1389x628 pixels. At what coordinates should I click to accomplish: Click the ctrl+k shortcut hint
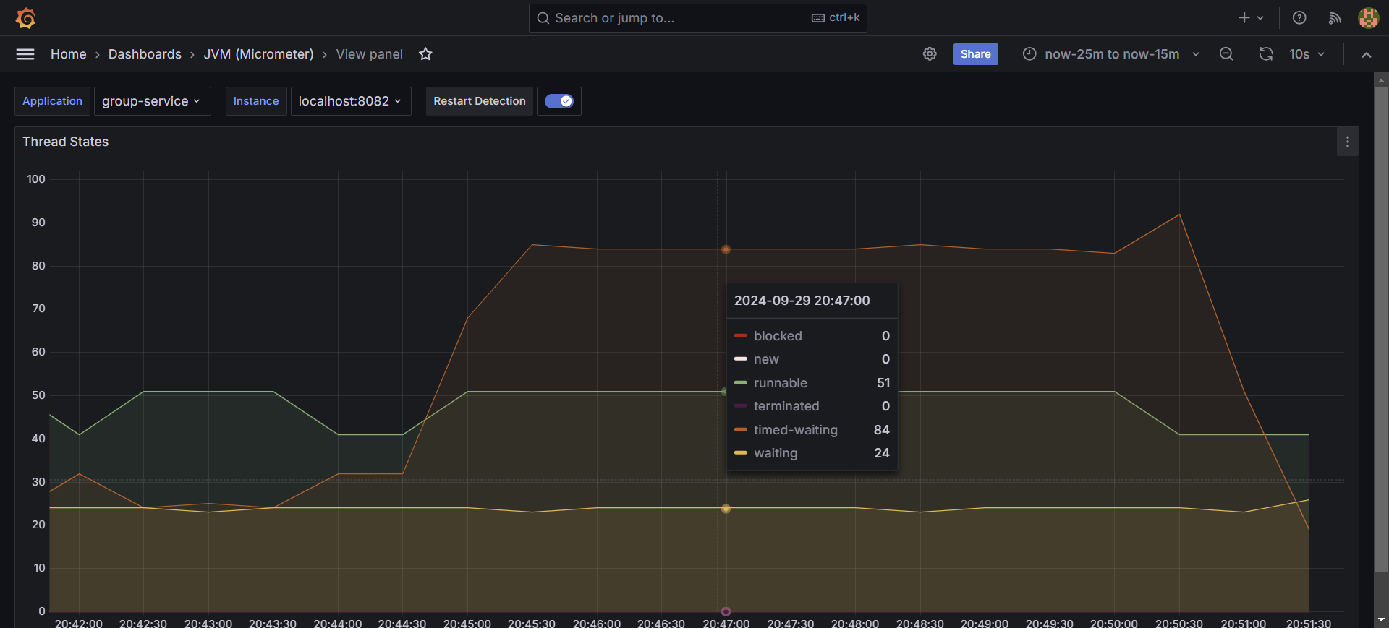pyautogui.click(x=836, y=18)
